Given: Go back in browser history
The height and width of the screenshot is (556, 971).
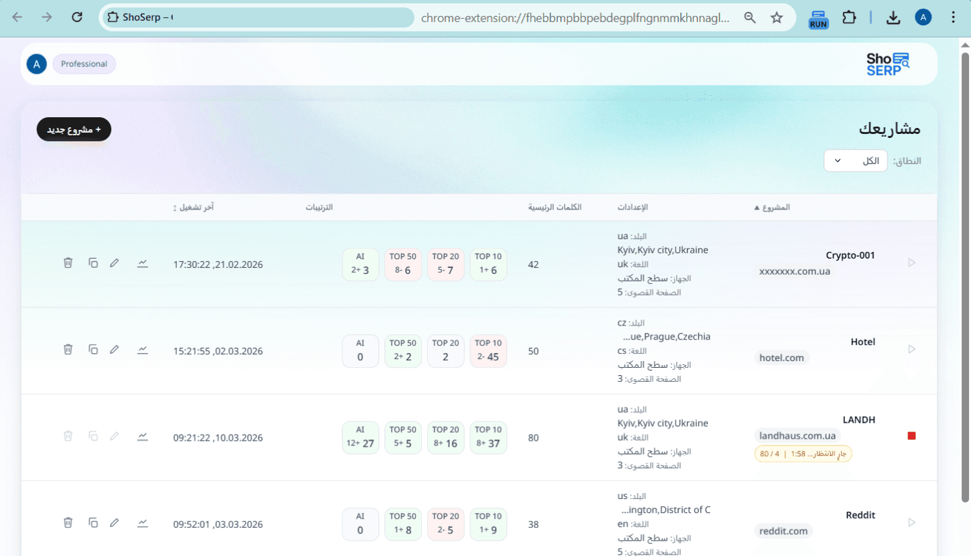Looking at the screenshot, I should pos(17,17).
